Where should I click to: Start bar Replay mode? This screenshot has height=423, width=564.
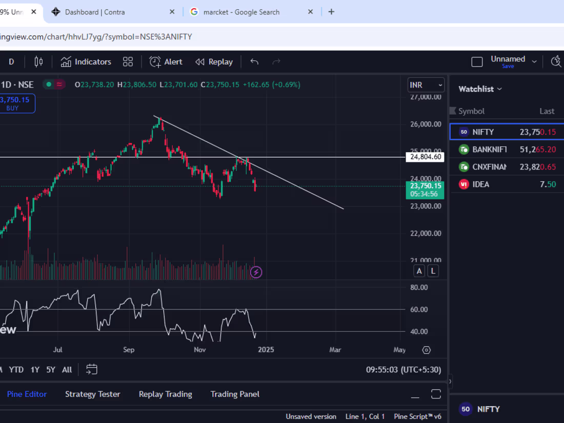pos(214,61)
